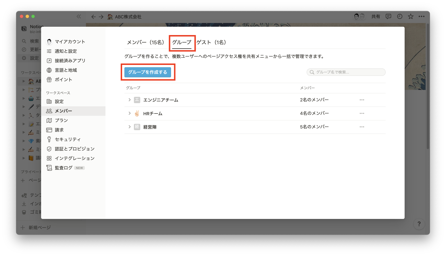Go forward with the right arrow
Viewport: 446px width, 256px height.
coord(101,17)
